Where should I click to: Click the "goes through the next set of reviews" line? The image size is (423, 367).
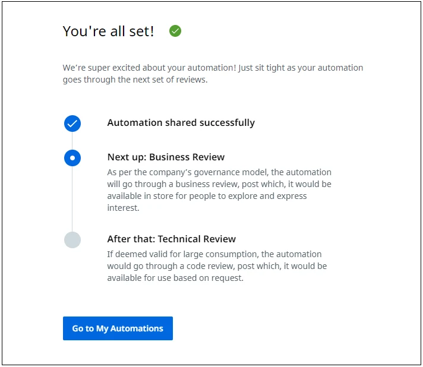tap(135, 80)
